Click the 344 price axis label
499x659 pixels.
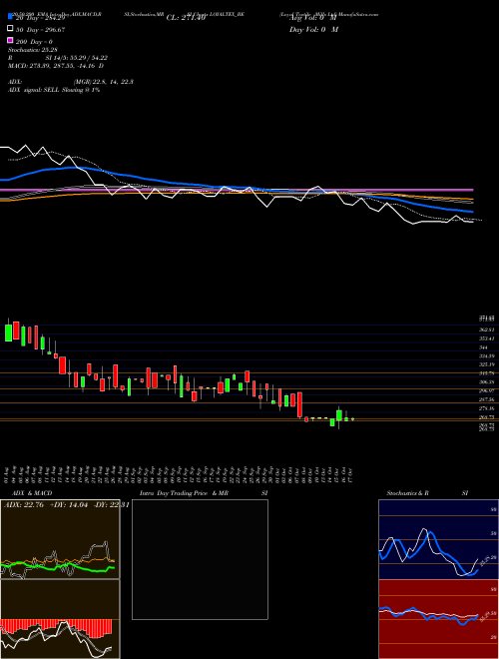click(483, 347)
